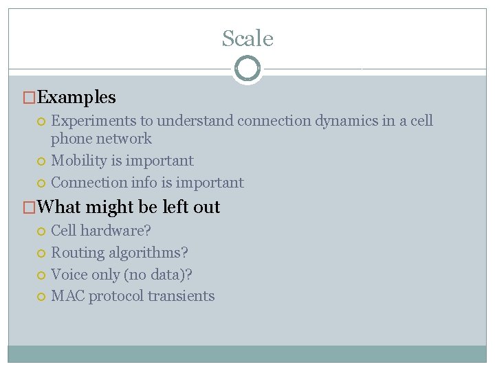Click the Cell hardware? line
This screenshot has width=495, height=371.
101,230
